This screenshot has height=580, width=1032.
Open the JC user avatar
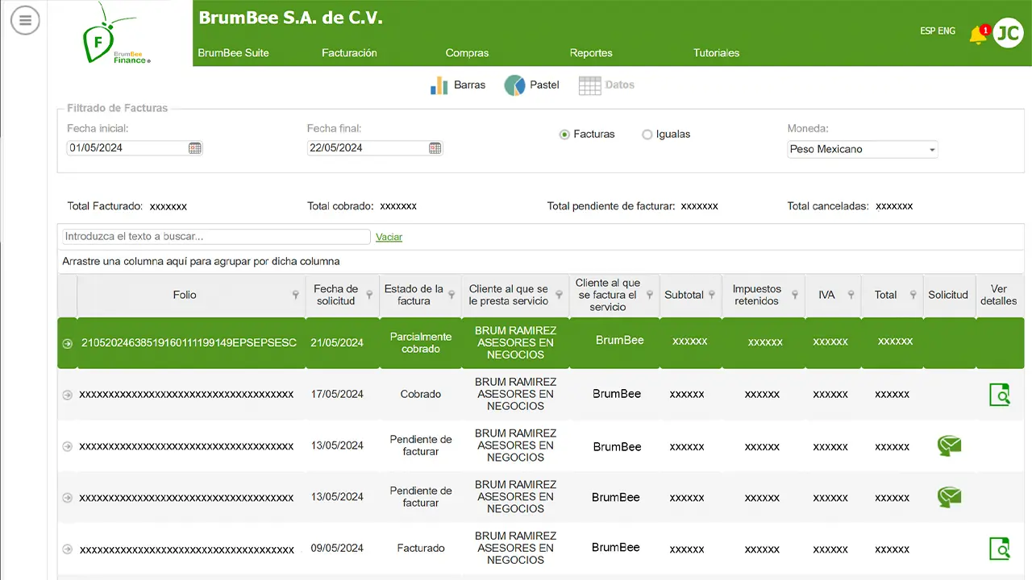click(1008, 33)
